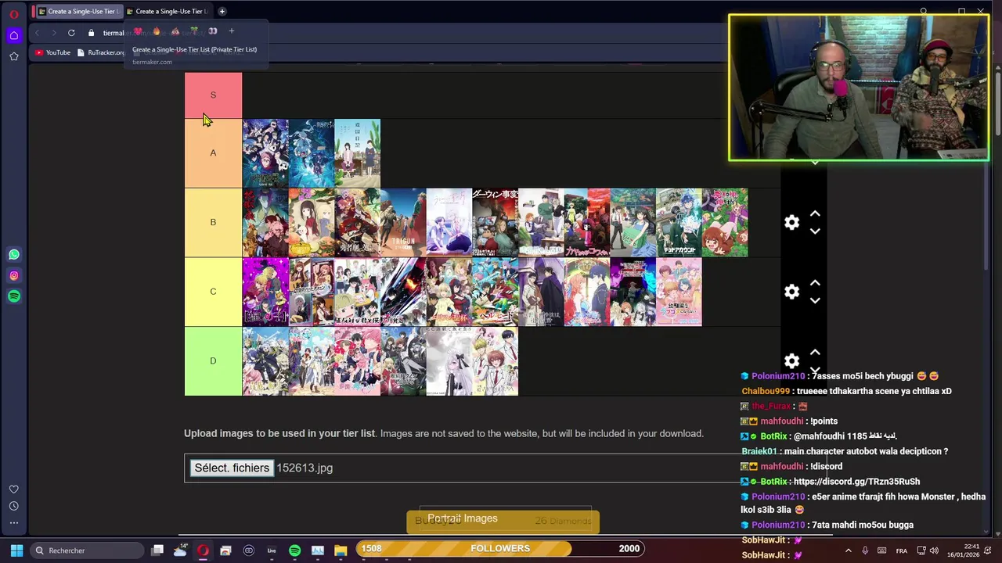React with the heart emoji on tab

pyautogui.click(x=138, y=31)
